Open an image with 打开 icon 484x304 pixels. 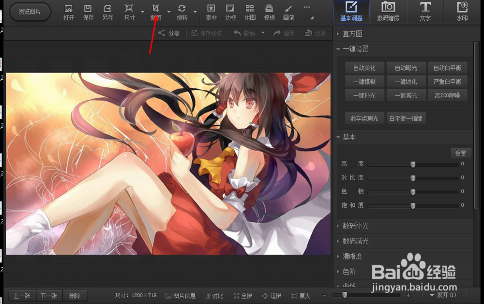coord(69,13)
